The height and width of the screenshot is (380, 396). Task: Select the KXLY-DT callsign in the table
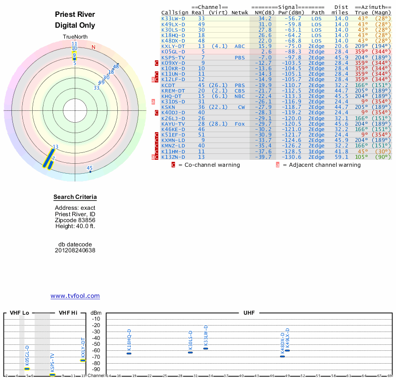coord(173,46)
